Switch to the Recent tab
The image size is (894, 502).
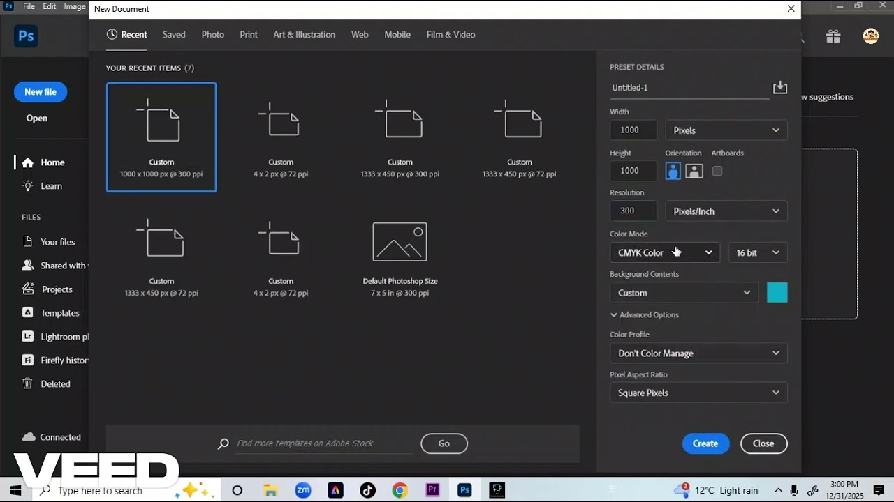(126, 35)
